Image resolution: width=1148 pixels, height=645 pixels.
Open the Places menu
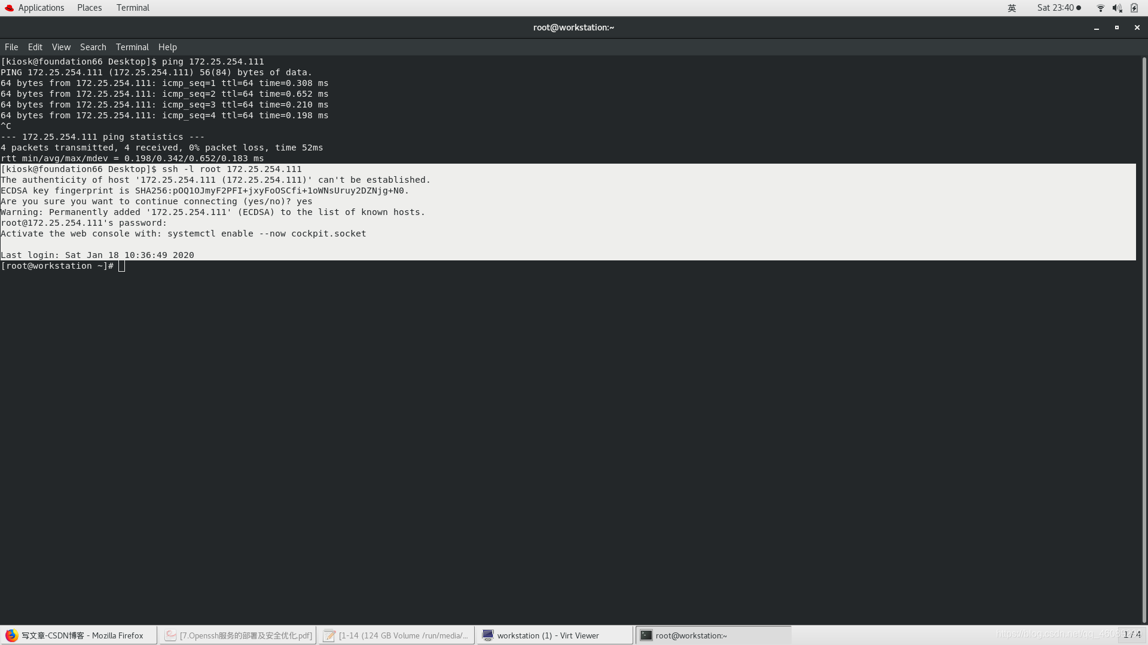click(89, 8)
